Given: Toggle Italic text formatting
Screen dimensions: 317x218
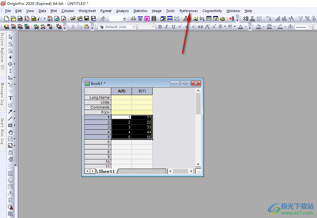Looking at the screenshot, I should 167,27.
